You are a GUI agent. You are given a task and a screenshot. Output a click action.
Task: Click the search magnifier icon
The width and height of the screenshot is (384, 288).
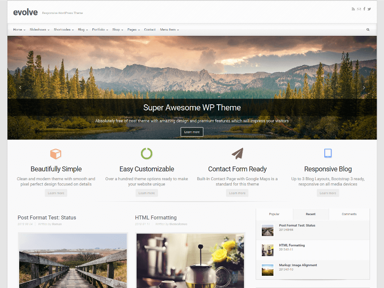click(368, 30)
